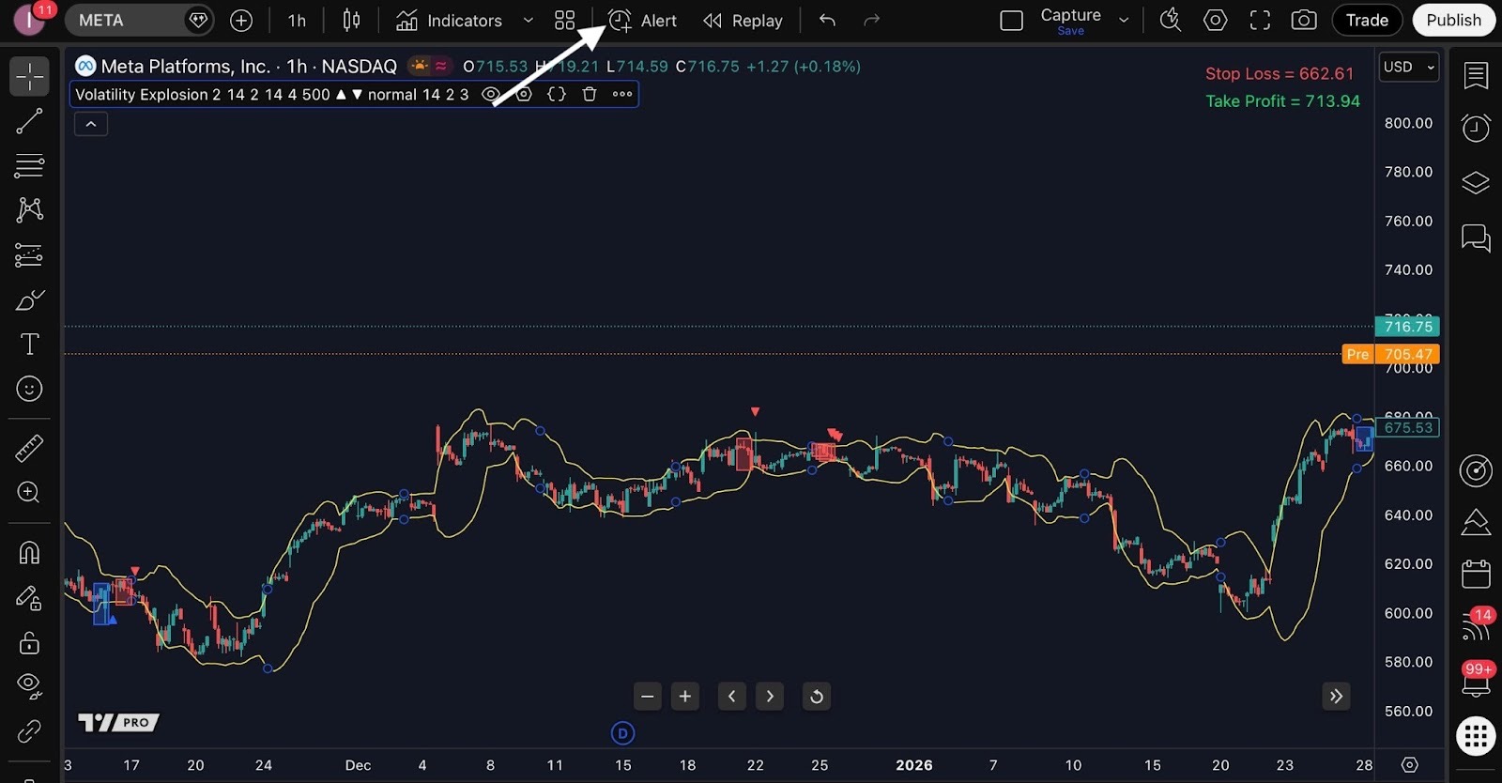Redo the last chart action

tap(872, 20)
